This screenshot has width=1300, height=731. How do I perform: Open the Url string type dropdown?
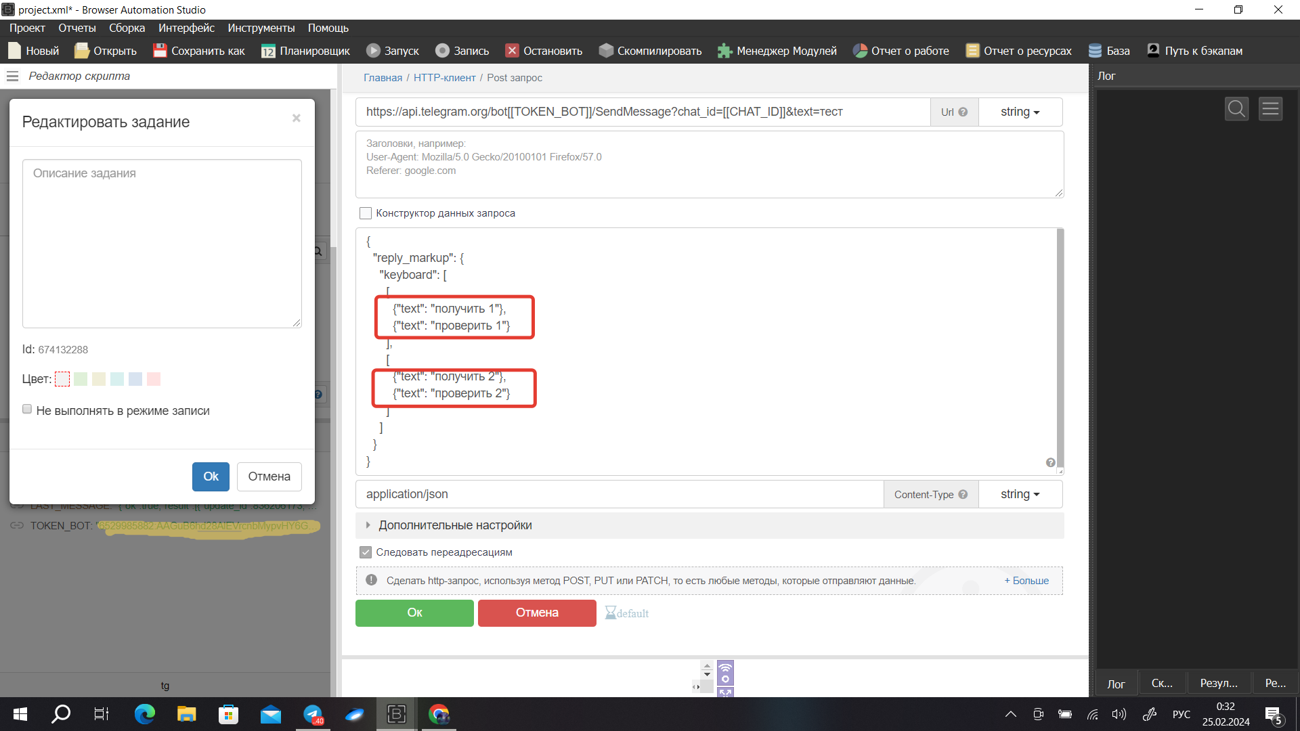(x=1020, y=112)
